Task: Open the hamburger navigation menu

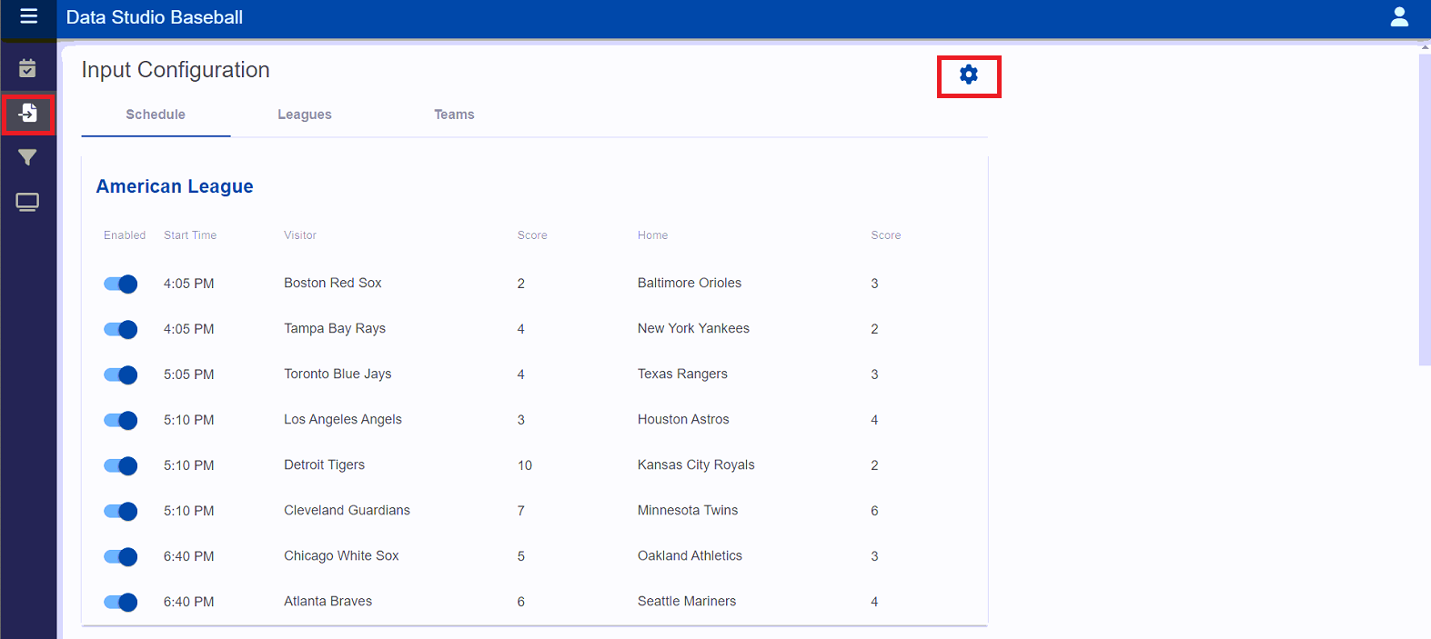Action: [28, 16]
